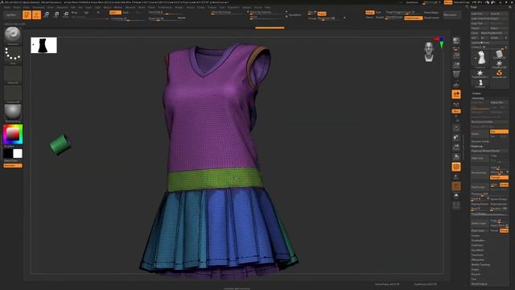Click the orange SwitchColor button
The height and width of the screenshot is (290, 515).
[x=13, y=165]
